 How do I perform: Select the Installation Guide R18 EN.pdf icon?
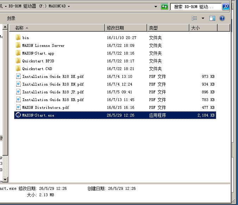coord(18,84)
